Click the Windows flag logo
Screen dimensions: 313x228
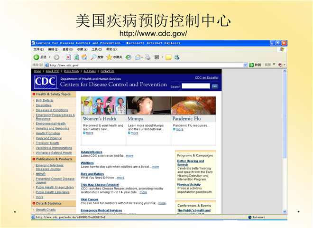point(282,49)
